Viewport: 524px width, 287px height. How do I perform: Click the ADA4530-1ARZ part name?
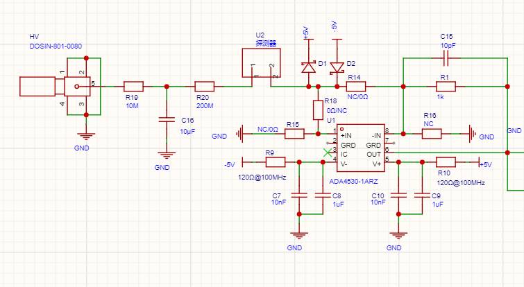click(353, 182)
